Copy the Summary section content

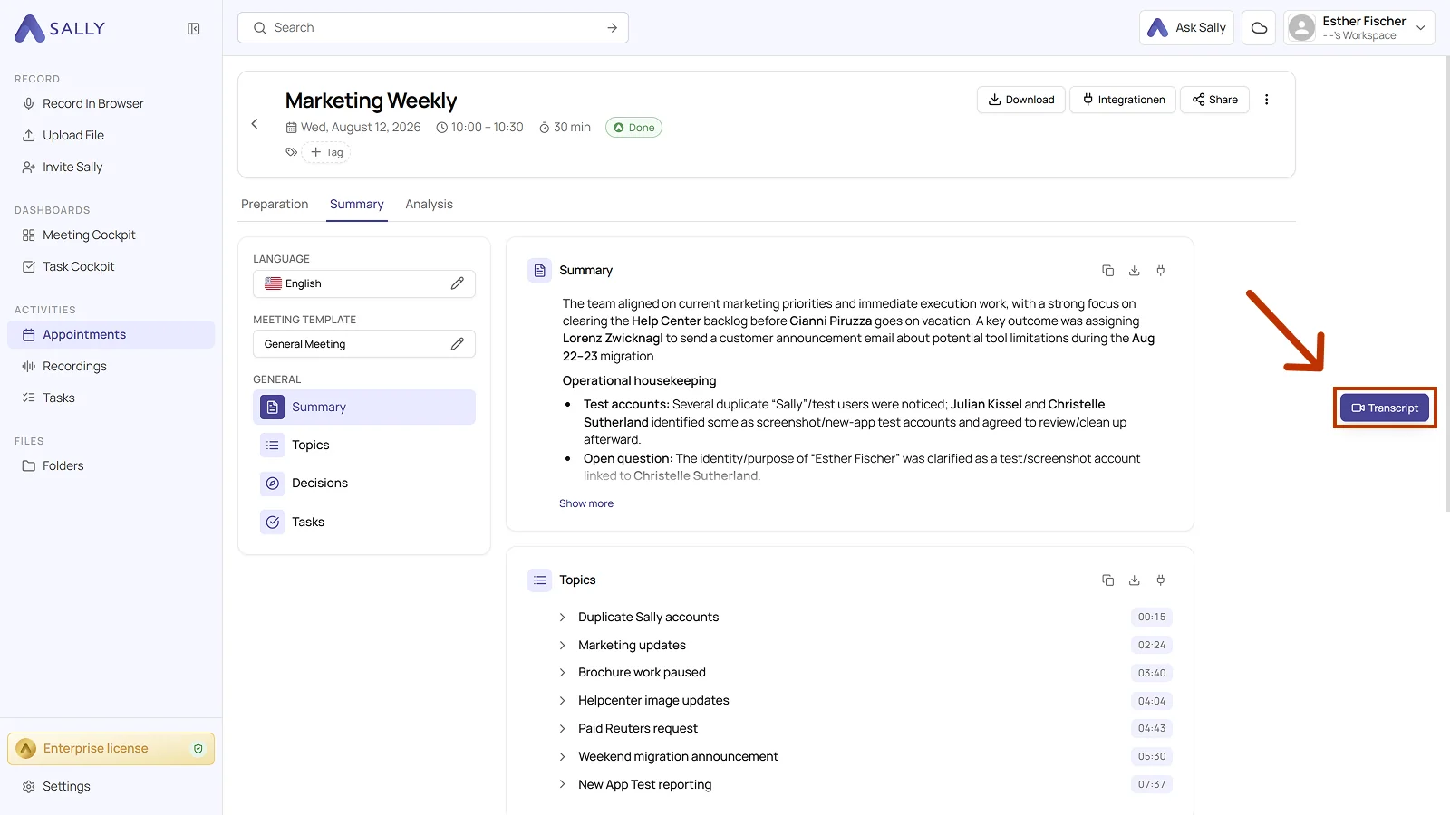1107,271
